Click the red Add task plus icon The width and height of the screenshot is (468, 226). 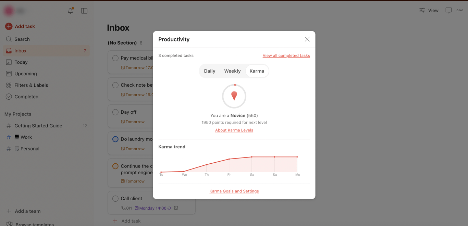[x=9, y=26]
